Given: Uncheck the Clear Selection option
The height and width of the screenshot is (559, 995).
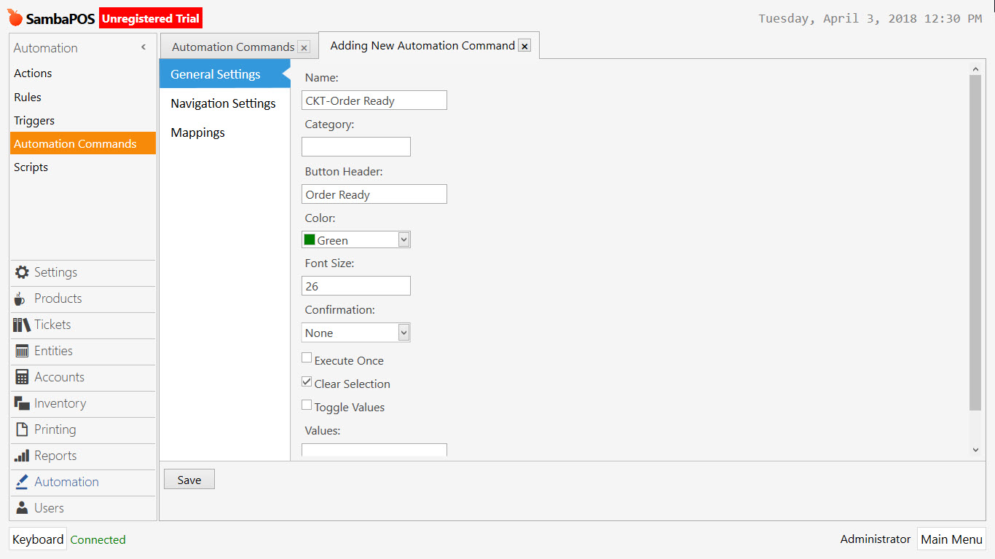Looking at the screenshot, I should coord(307,381).
